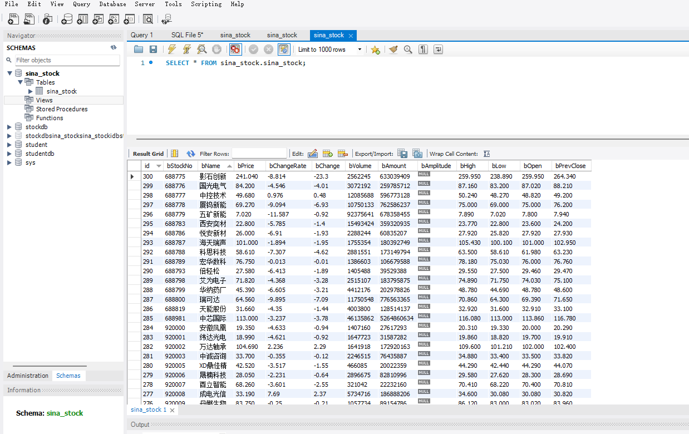Click the Save script floppy disk icon

click(153, 50)
